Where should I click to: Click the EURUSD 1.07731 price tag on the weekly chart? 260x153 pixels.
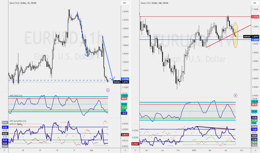click(x=251, y=37)
